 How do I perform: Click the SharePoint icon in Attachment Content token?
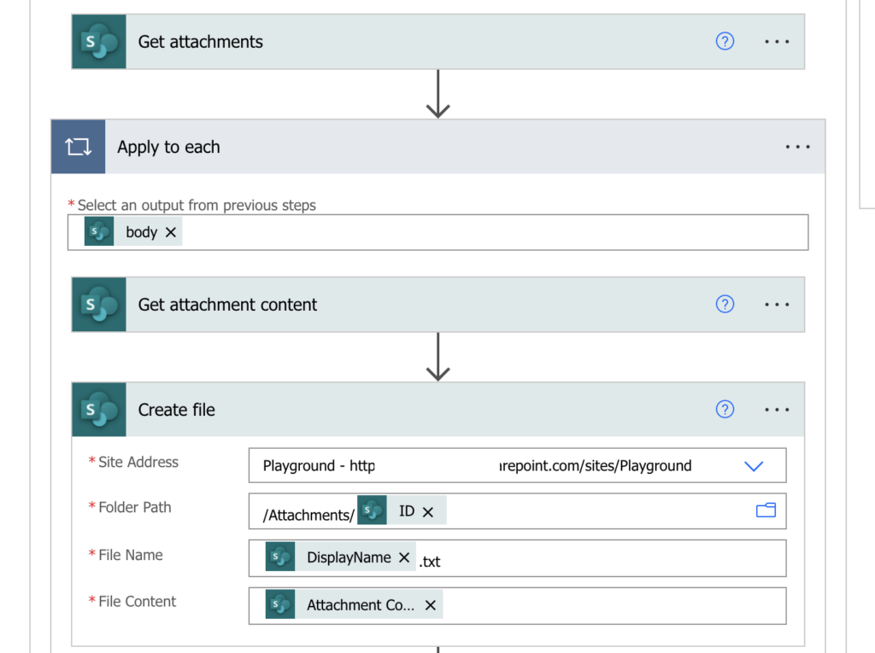[280, 604]
